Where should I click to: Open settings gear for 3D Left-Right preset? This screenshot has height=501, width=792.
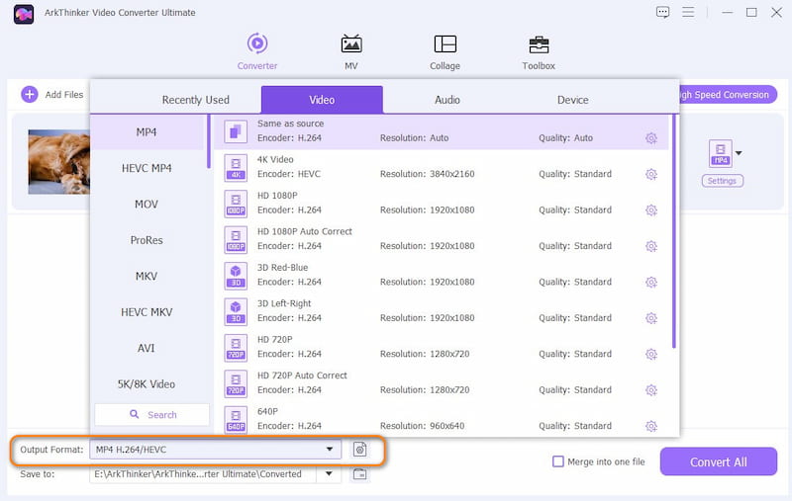pos(651,318)
